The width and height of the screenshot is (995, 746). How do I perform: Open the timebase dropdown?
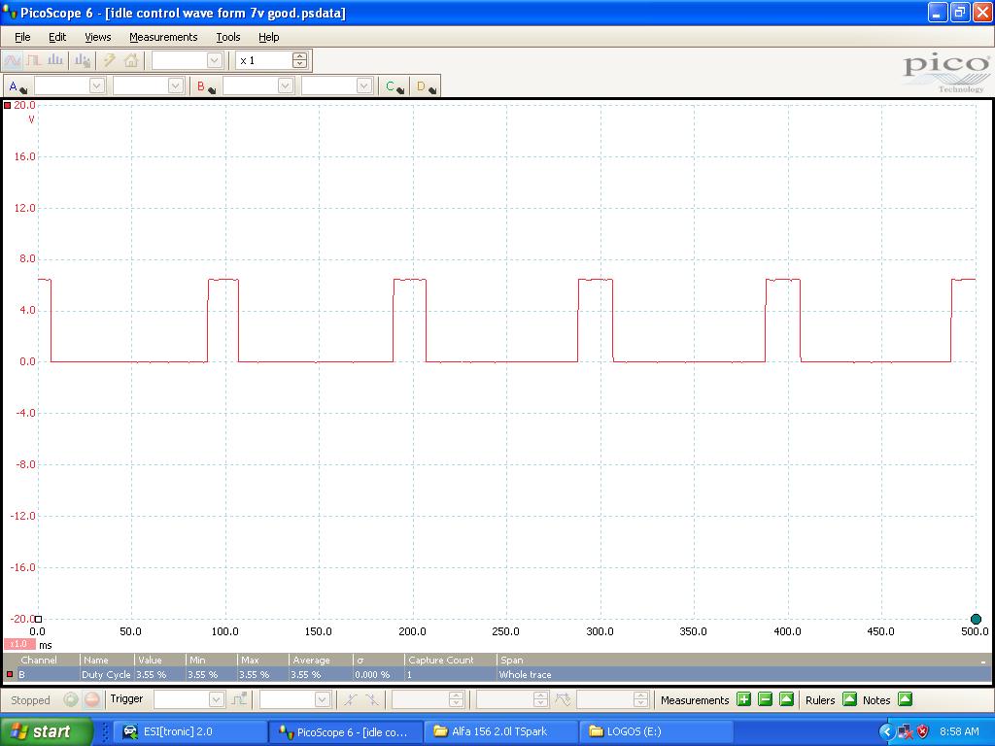(x=215, y=61)
